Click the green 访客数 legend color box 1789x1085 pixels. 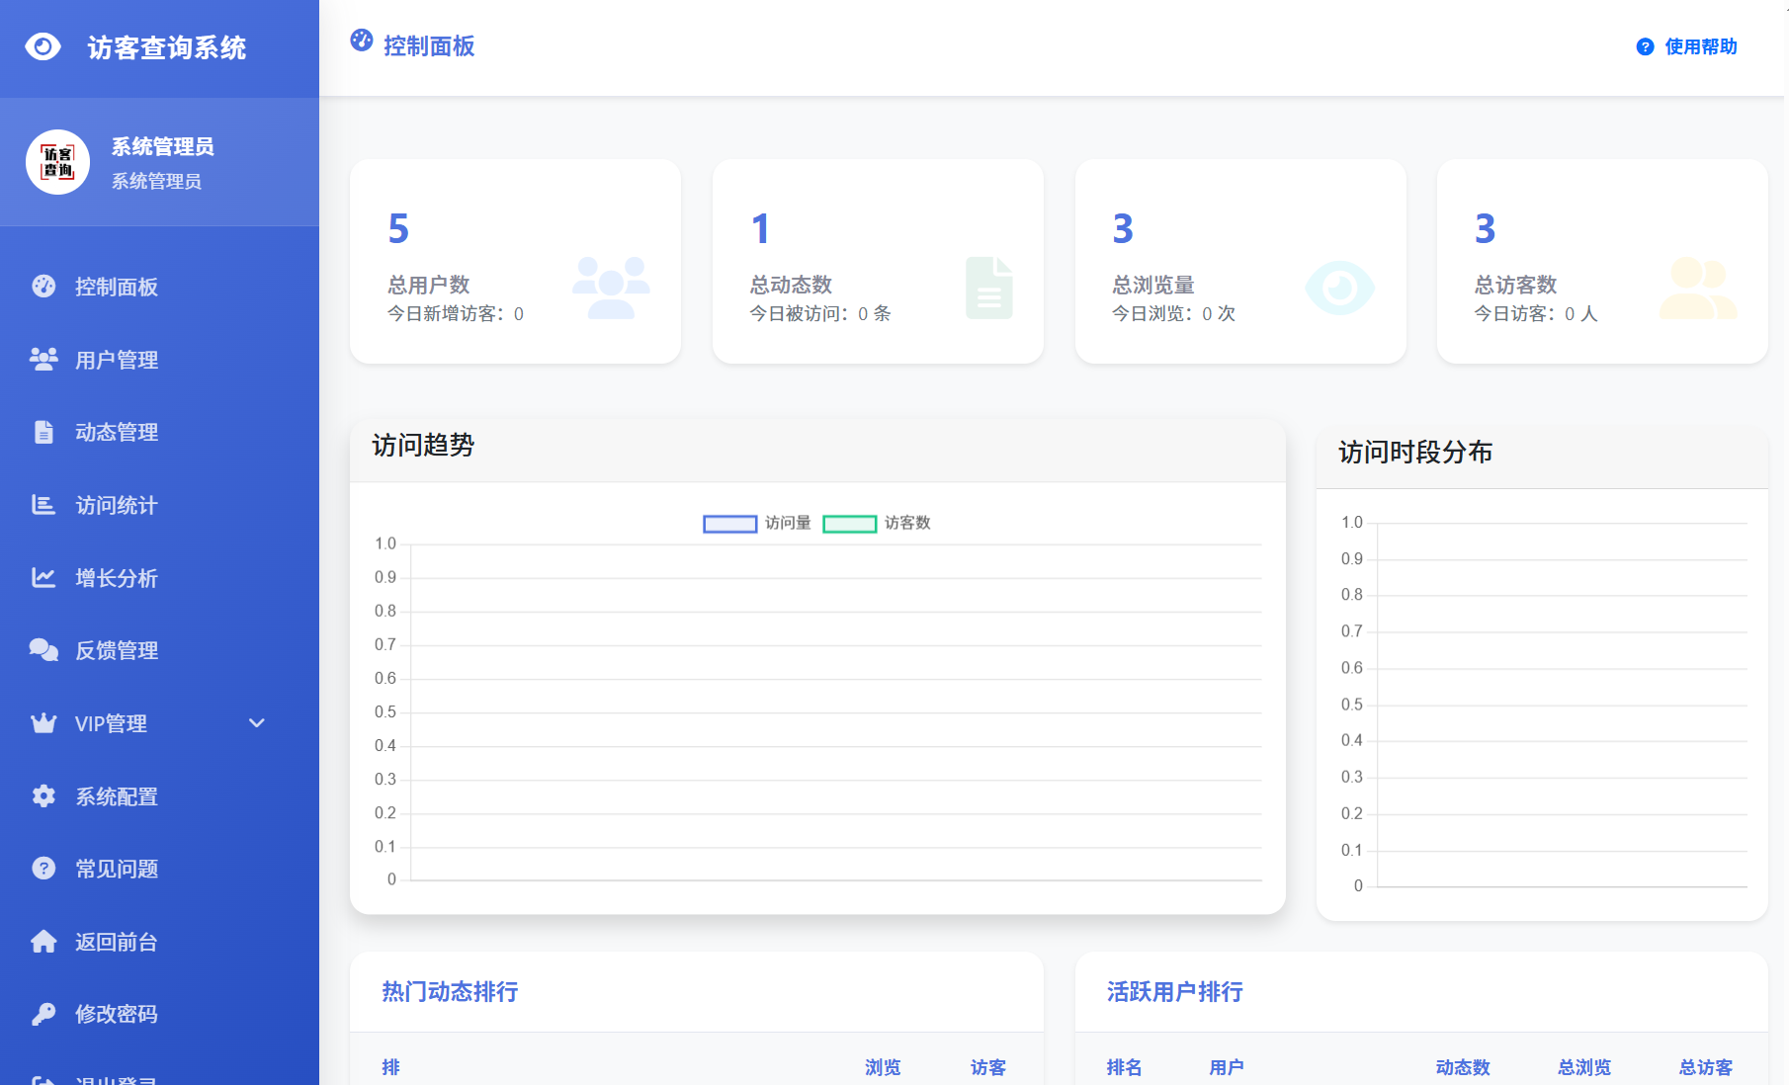(x=850, y=524)
